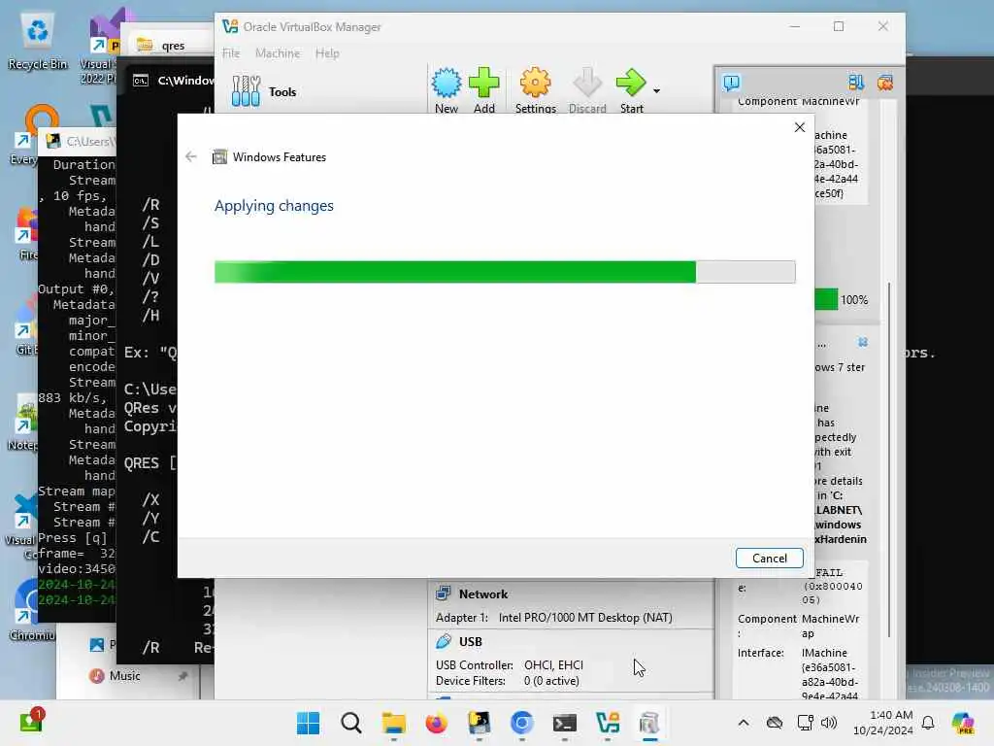
Task: Close the Windows Features dialog
Action: [800, 127]
